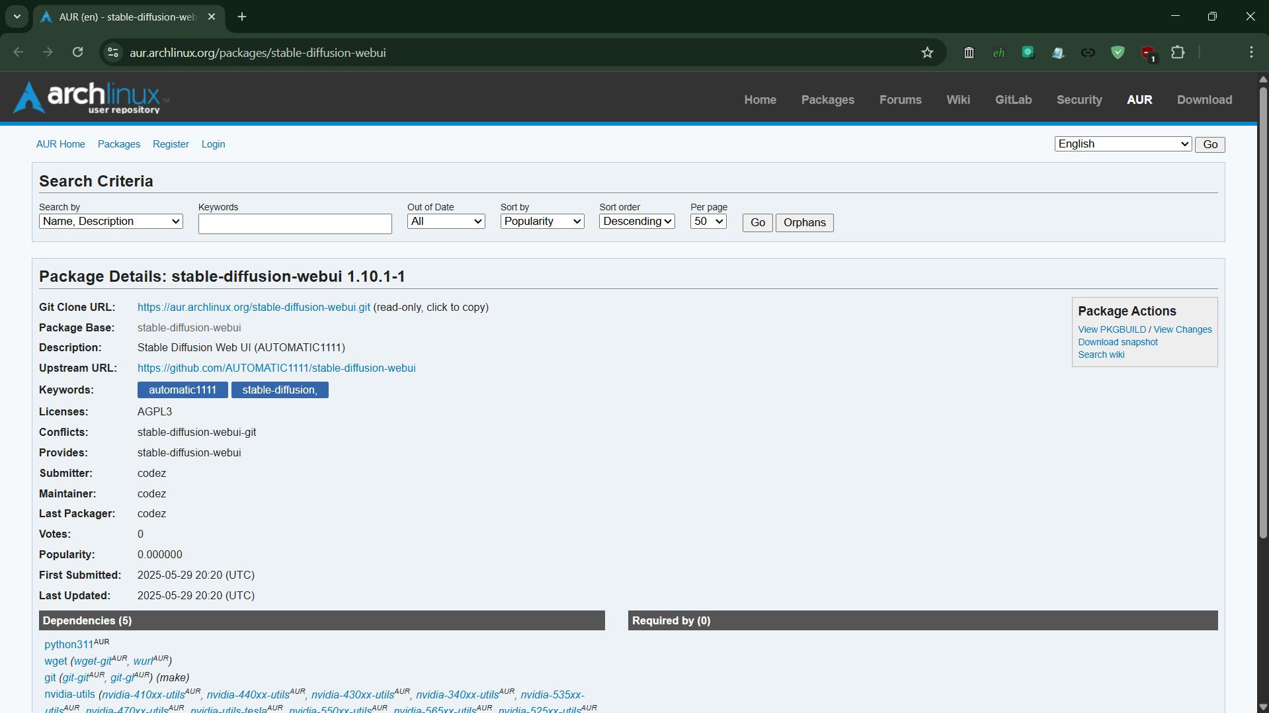The width and height of the screenshot is (1269, 713).
Task: Click the Arch Linux user repository logo
Action: tap(91, 98)
